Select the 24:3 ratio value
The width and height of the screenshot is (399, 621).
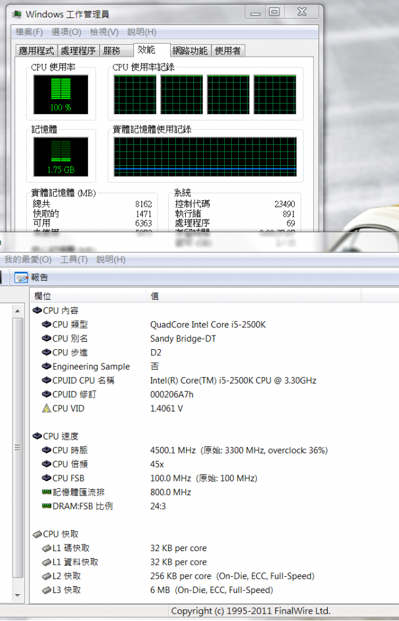(158, 506)
